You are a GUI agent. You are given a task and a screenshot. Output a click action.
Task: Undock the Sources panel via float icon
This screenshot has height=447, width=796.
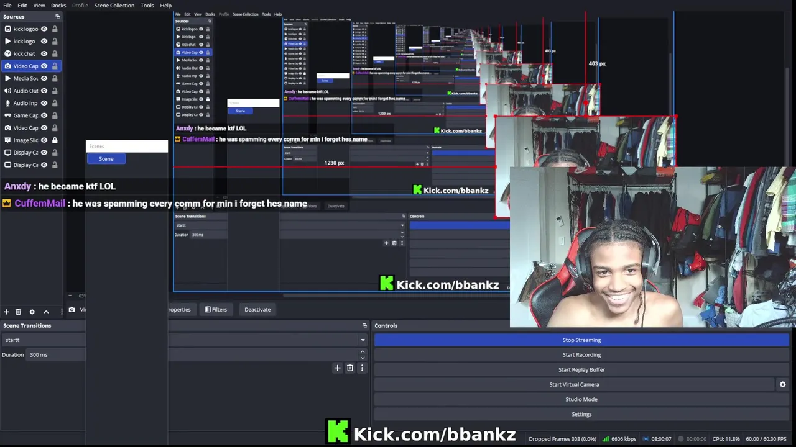[58, 17]
